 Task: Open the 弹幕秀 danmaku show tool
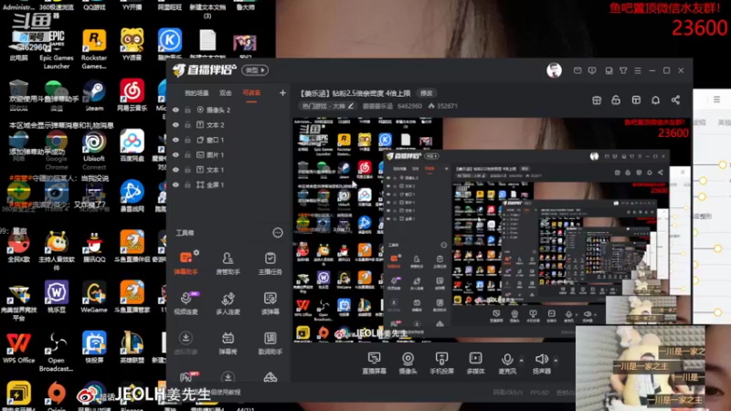pyautogui.click(x=228, y=343)
